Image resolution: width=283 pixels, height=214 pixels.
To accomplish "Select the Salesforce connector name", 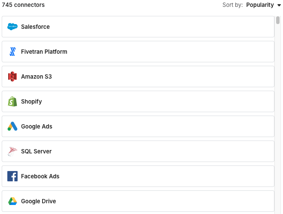I will tap(35, 27).
